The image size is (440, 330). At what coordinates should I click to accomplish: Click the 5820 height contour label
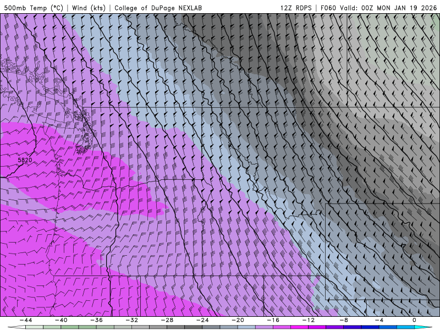coord(25,160)
